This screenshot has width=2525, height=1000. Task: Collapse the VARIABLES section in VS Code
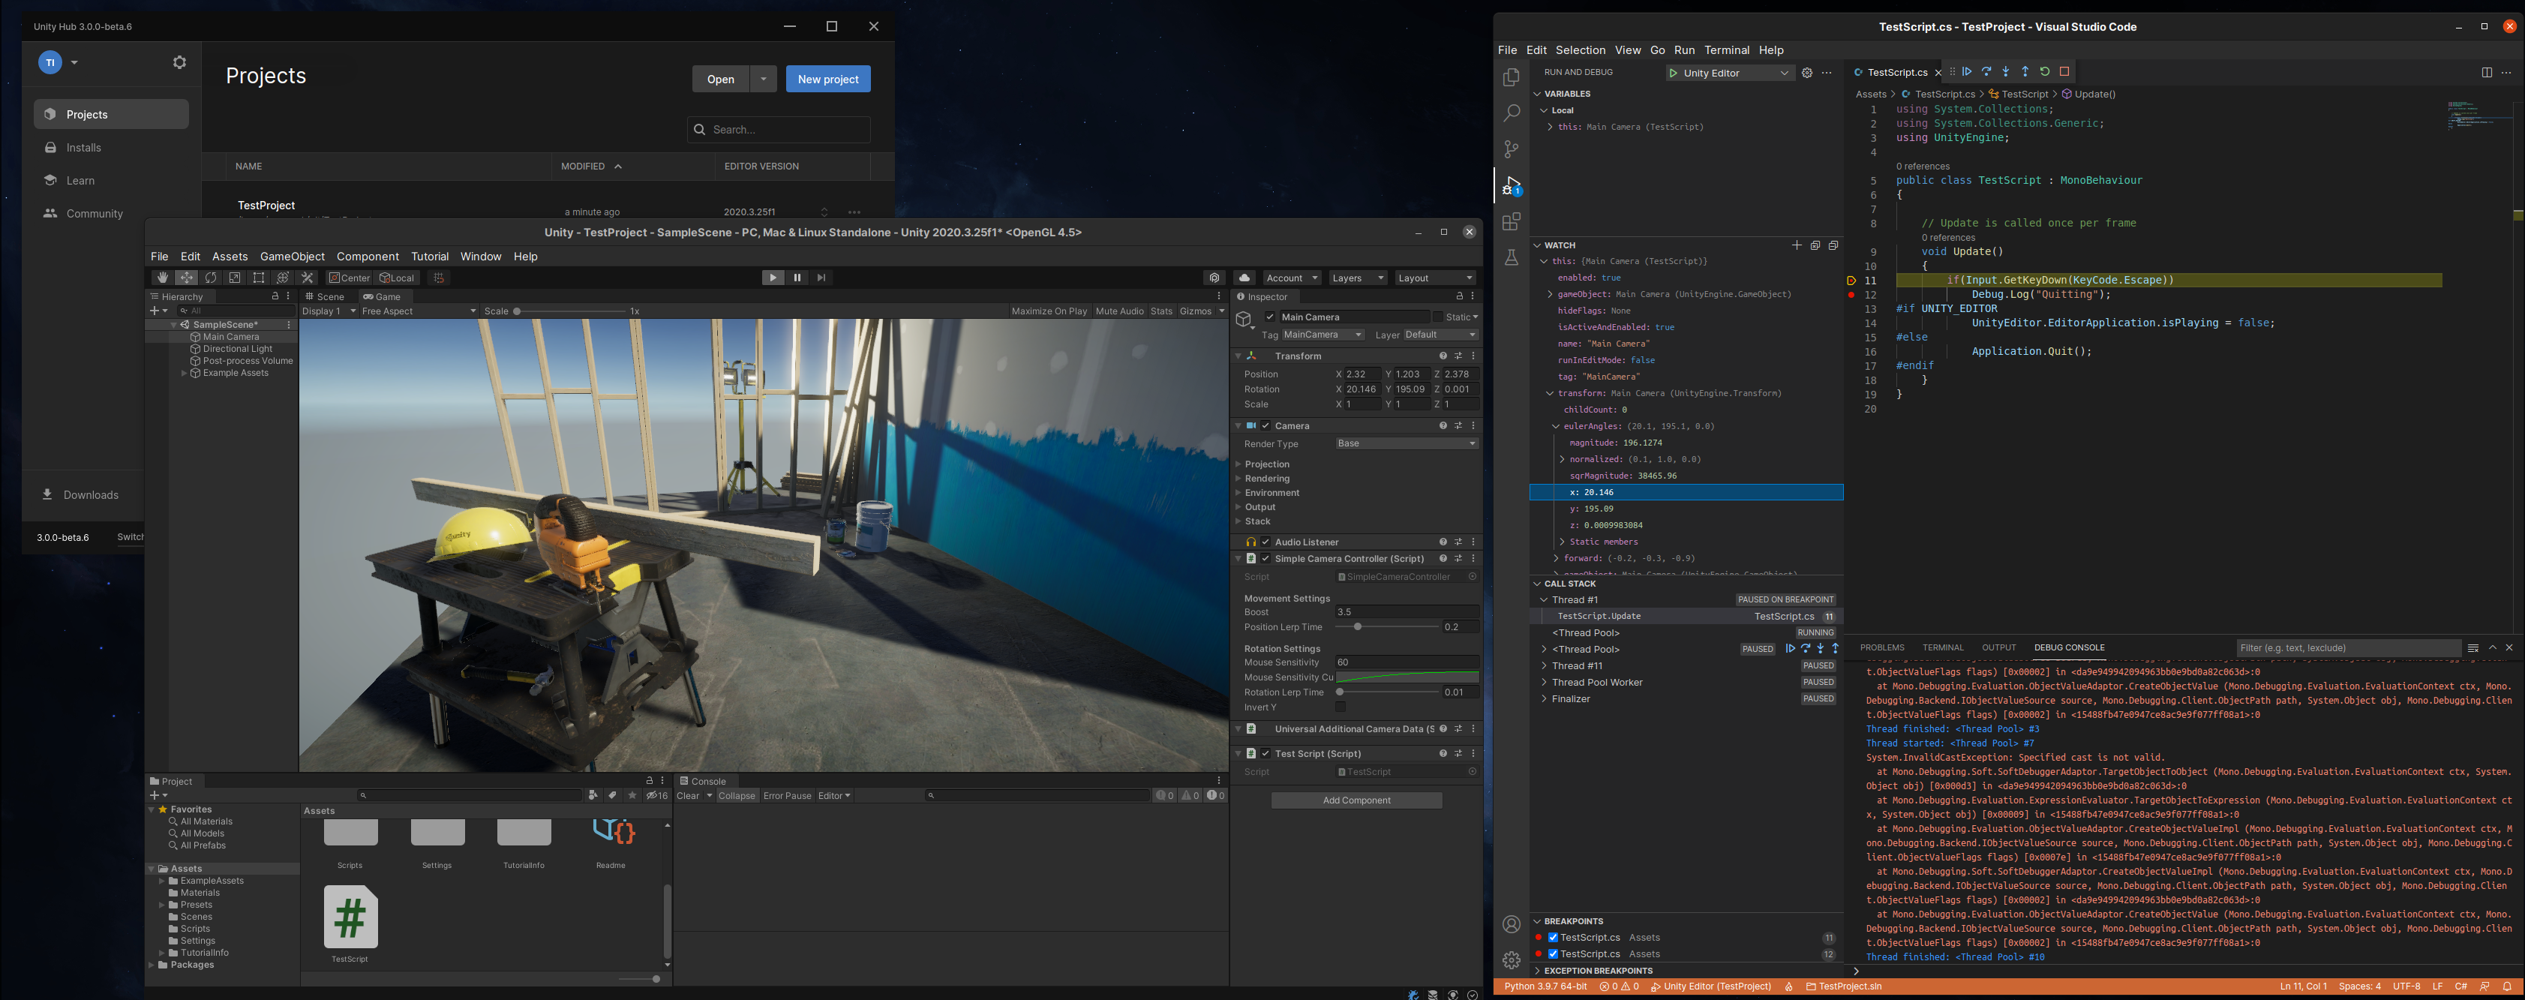coord(1537,94)
